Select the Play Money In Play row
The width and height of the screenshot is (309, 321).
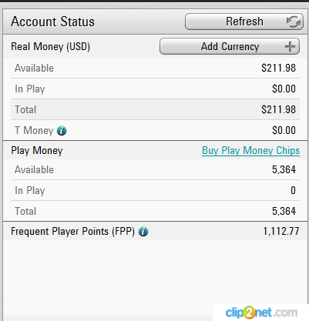click(x=155, y=190)
